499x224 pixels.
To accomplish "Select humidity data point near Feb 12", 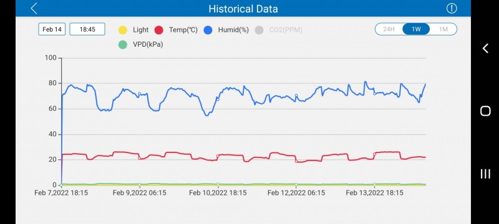I will 296,95.
